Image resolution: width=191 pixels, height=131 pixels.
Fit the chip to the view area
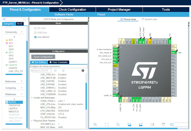(x=107, y=125)
